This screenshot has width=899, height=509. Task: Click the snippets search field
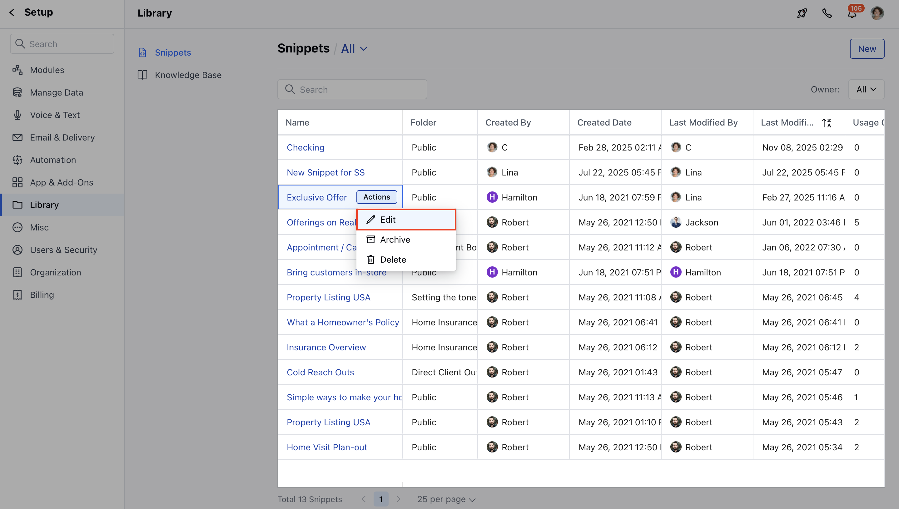tap(352, 90)
